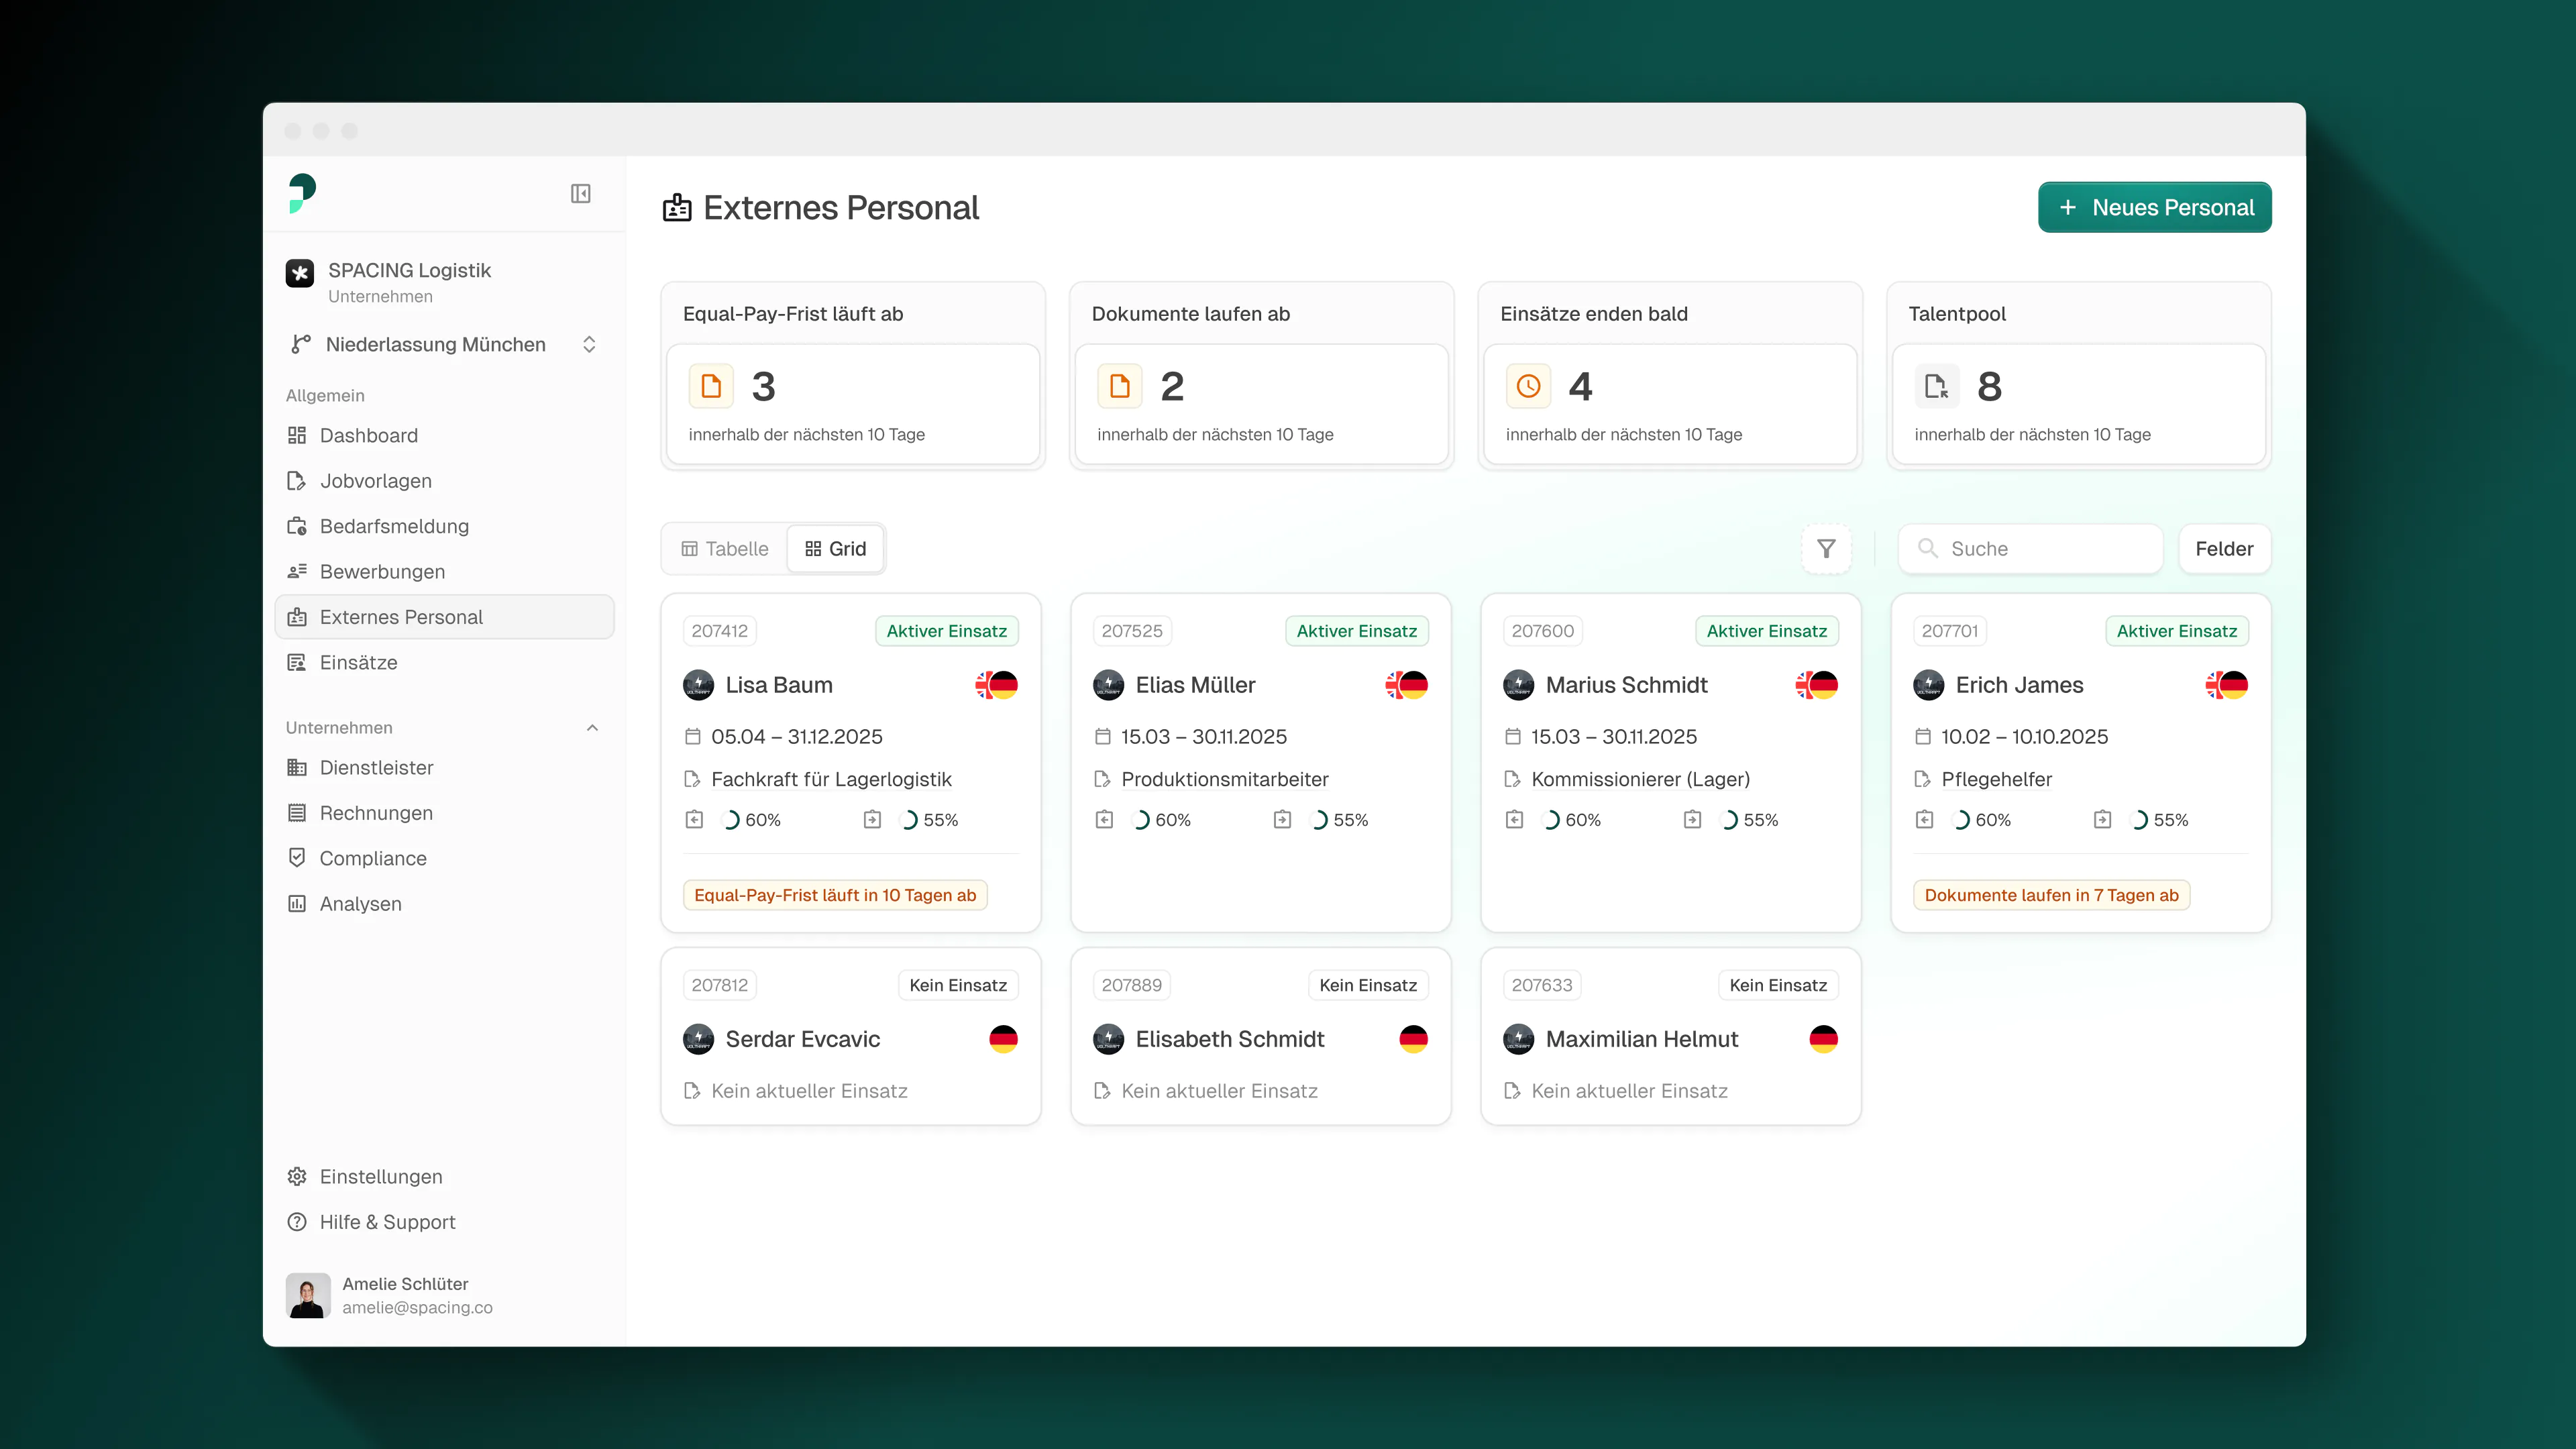Open Compliance in the sidebar
The image size is (2576, 1449).
point(372,858)
